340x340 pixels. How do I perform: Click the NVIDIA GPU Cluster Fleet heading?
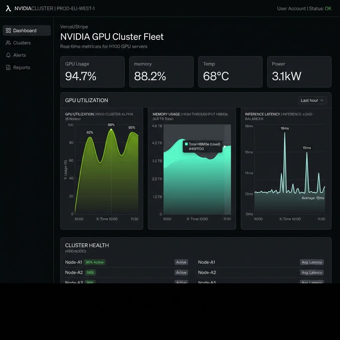pos(112,37)
